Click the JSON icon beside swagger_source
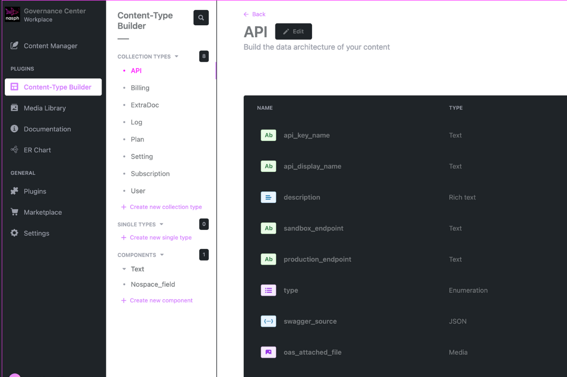This screenshot has width=567, height=377. (268, 321)
